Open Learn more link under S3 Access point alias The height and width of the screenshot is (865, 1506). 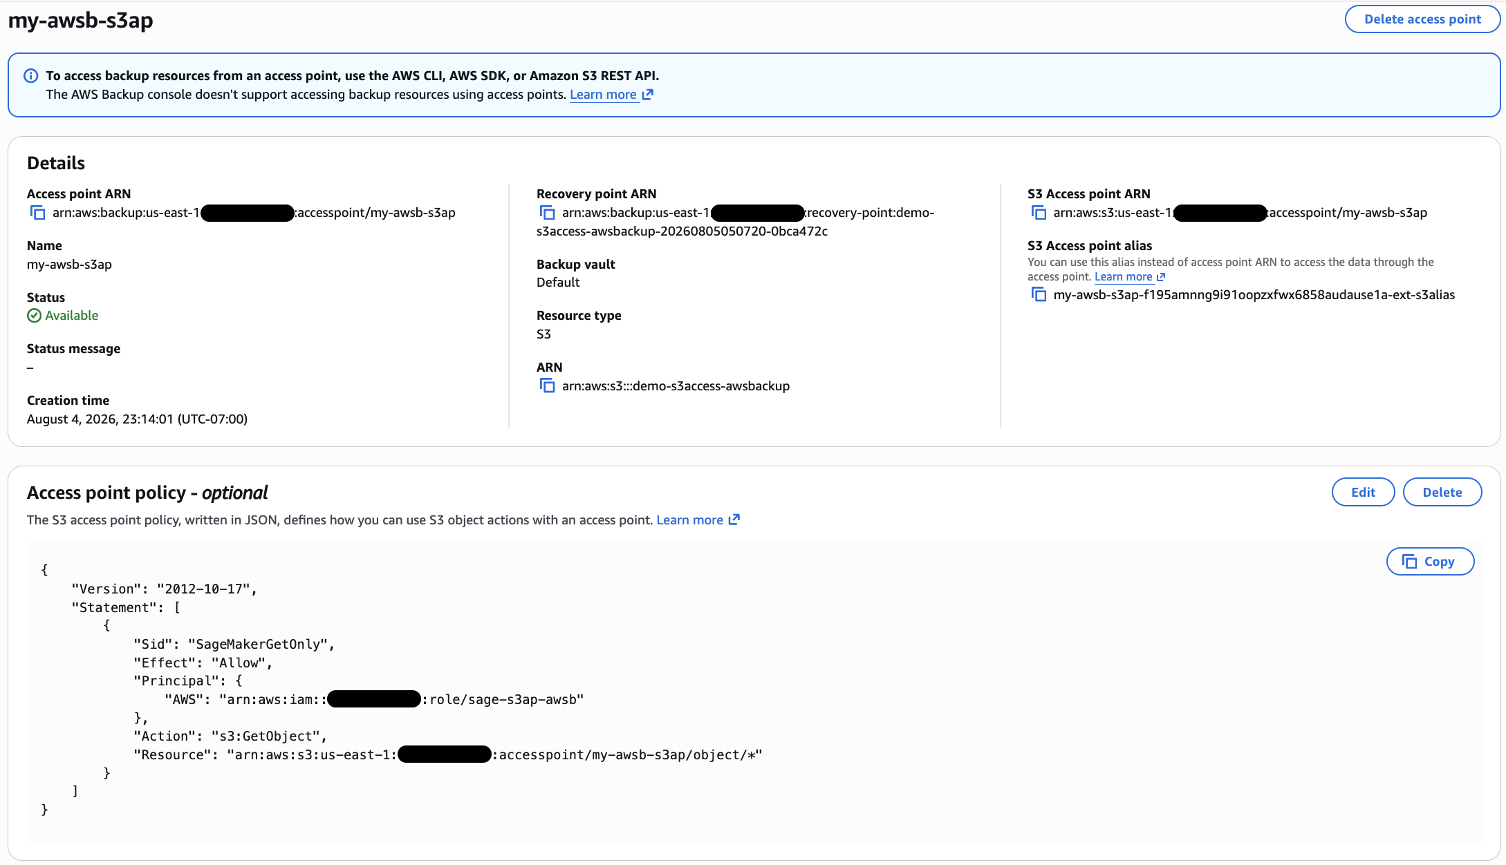point(1130,277)
